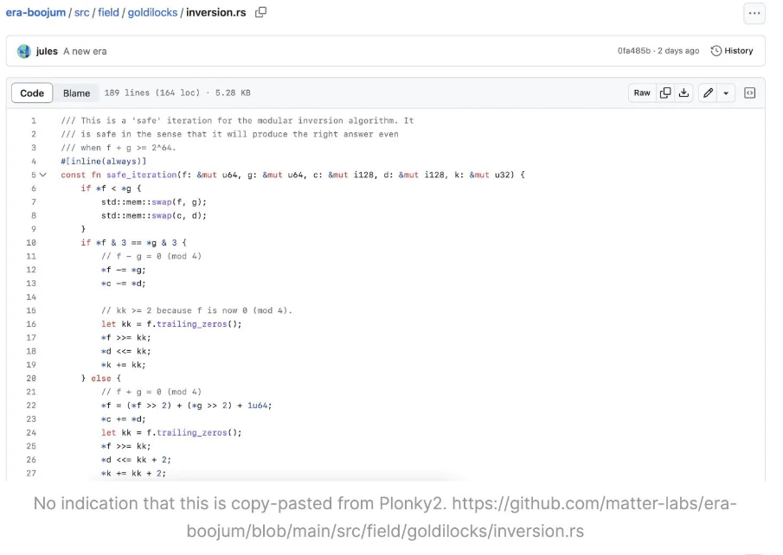This screenshot has height=555, width=783.
Task: Go to the era-boojum repository root
Action: 35,13
